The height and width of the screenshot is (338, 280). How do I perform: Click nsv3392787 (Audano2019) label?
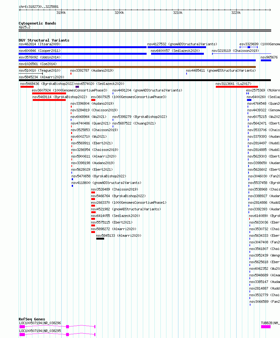point(92,70)
